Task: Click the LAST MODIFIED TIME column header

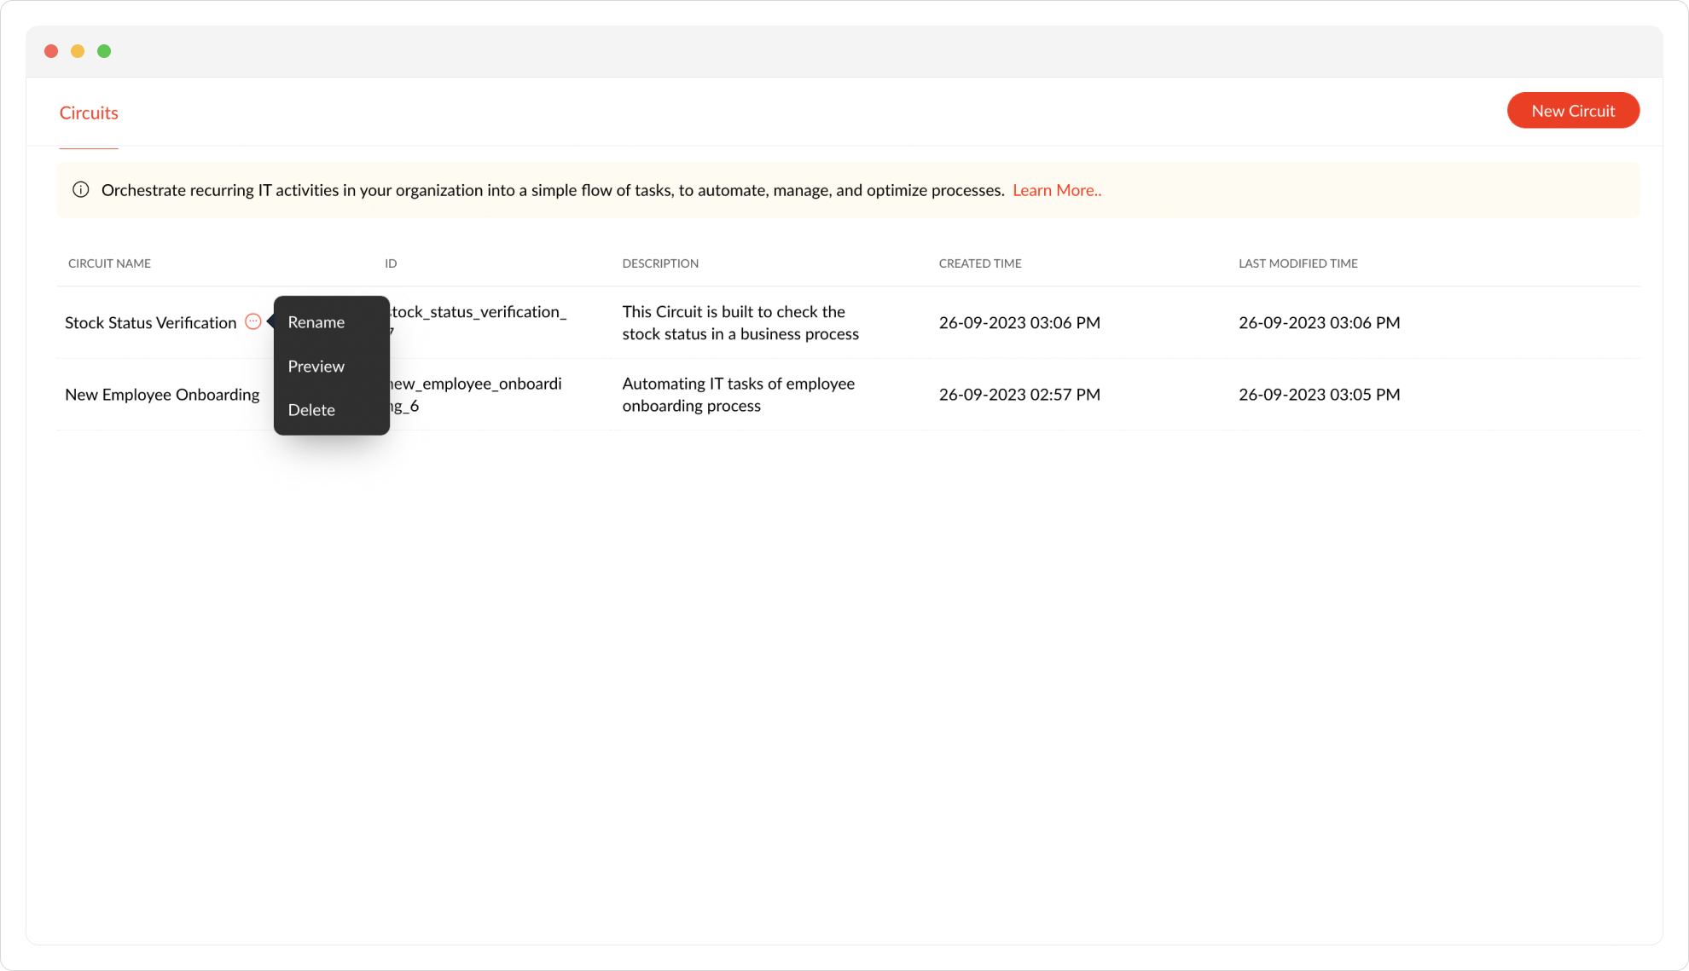Action: pos(1297,263)
